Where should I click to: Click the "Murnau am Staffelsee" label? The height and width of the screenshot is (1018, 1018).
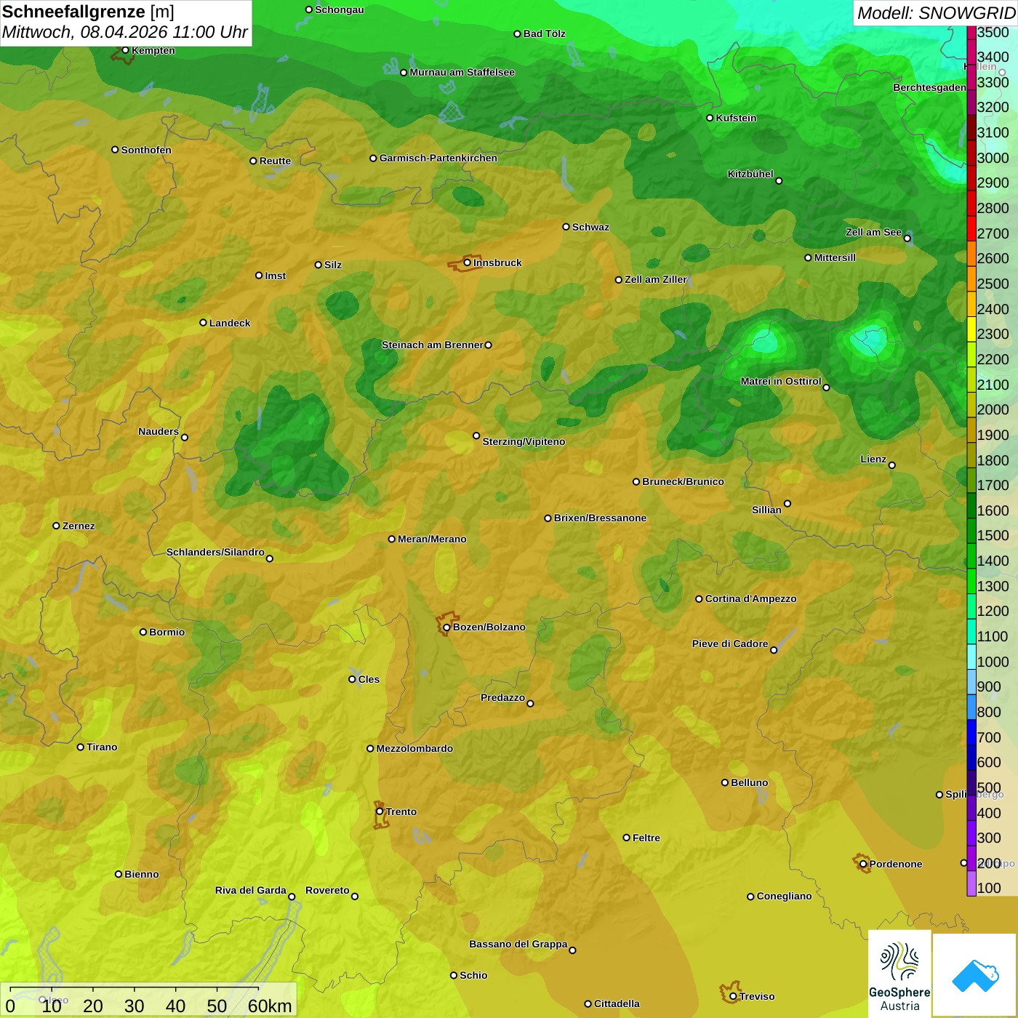(462, 72)
